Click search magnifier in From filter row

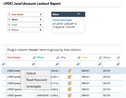[x=100, y=64]
